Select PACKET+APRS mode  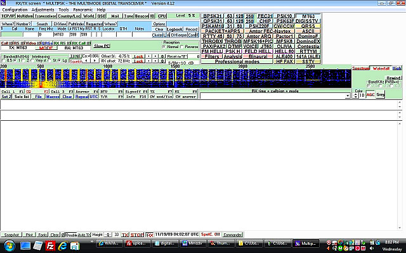pyautogui.click(x=222, y=31)
